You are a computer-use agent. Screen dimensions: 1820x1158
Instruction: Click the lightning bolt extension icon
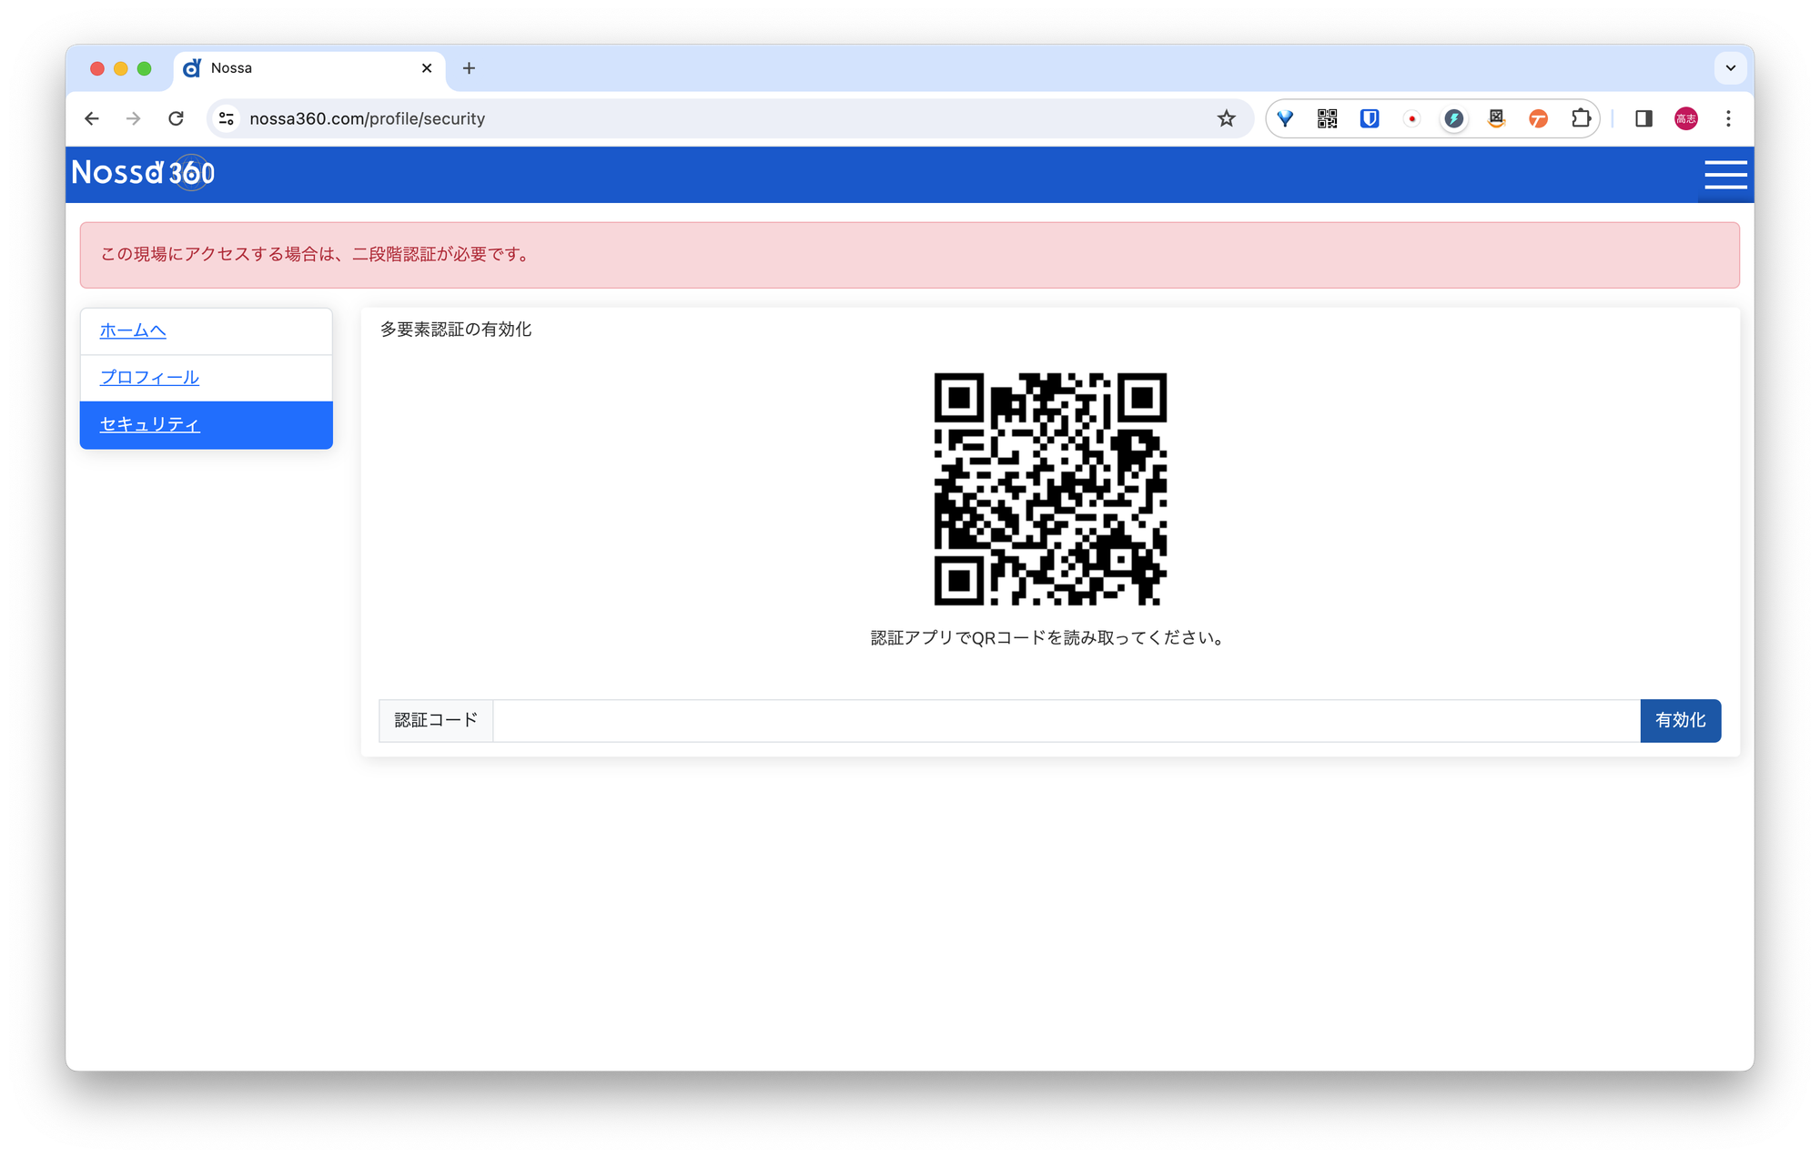coord(1454,118)
